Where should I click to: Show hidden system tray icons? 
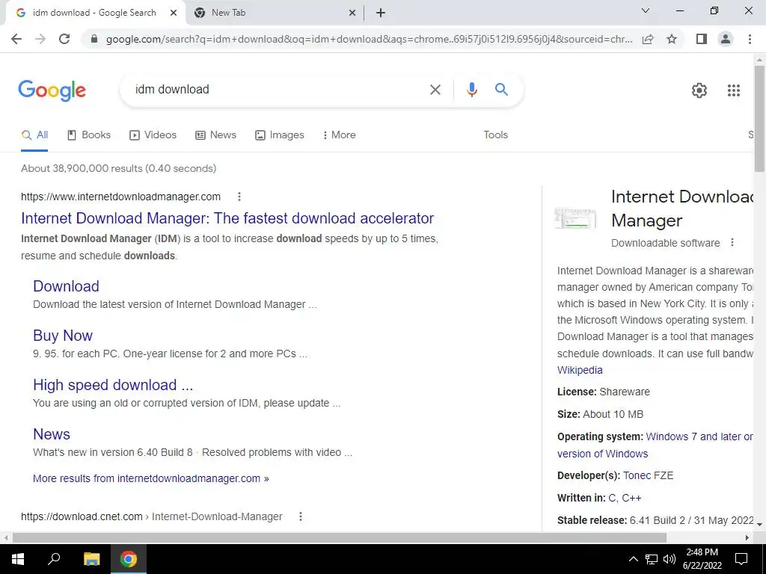(x=633, y=559)
